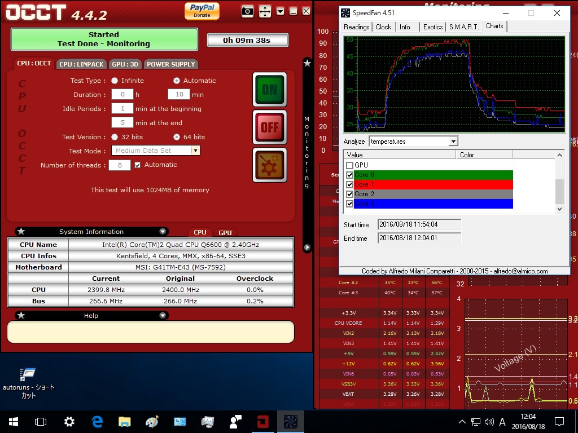Click the four-arrow move icon in OCCT

pos(265,12)
